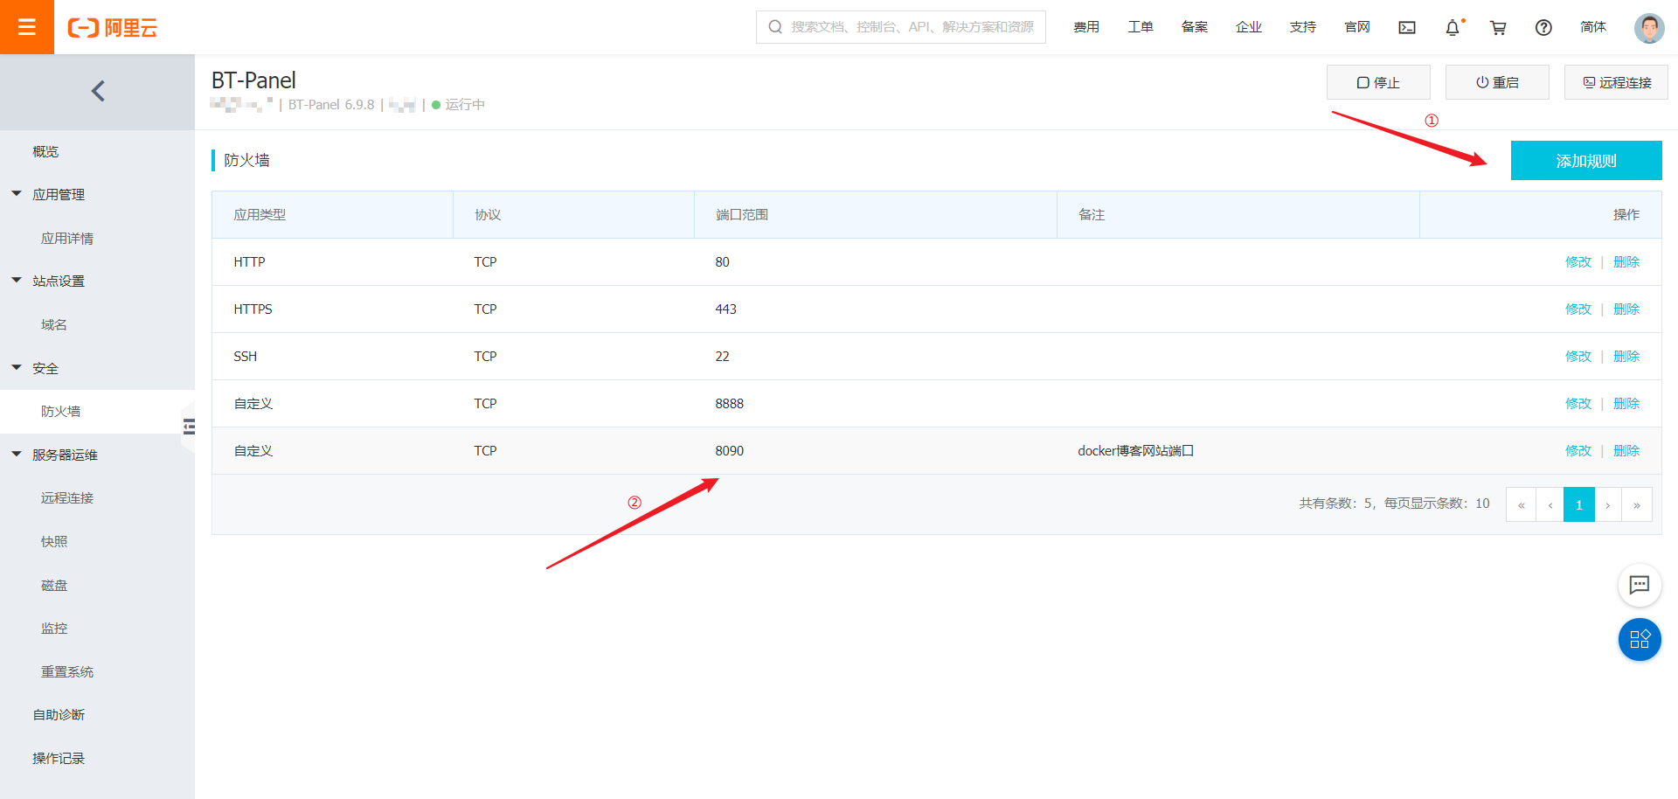Click 修改 for the SSH rule
The height and width of the screenshot is (799, 1678).
[x=1578, y=357]
